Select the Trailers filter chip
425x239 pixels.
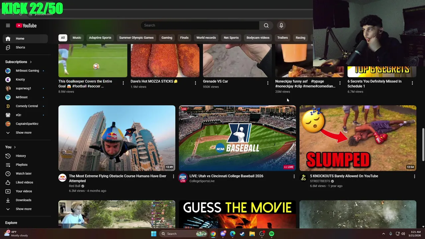(x=283, y=38)
